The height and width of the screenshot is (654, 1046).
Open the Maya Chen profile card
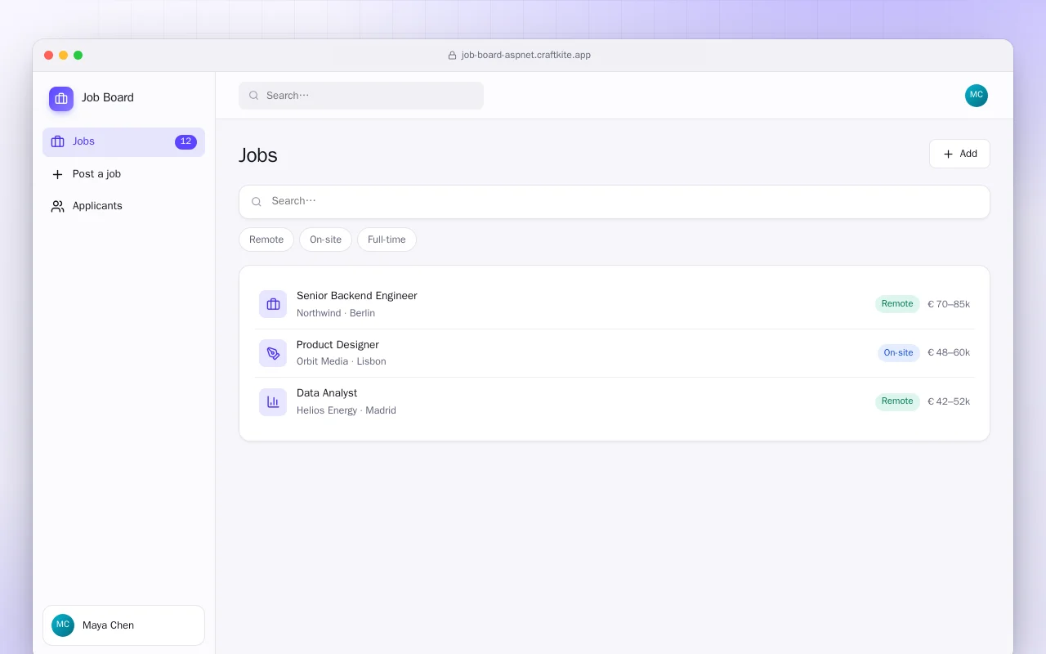pos(123,625)
